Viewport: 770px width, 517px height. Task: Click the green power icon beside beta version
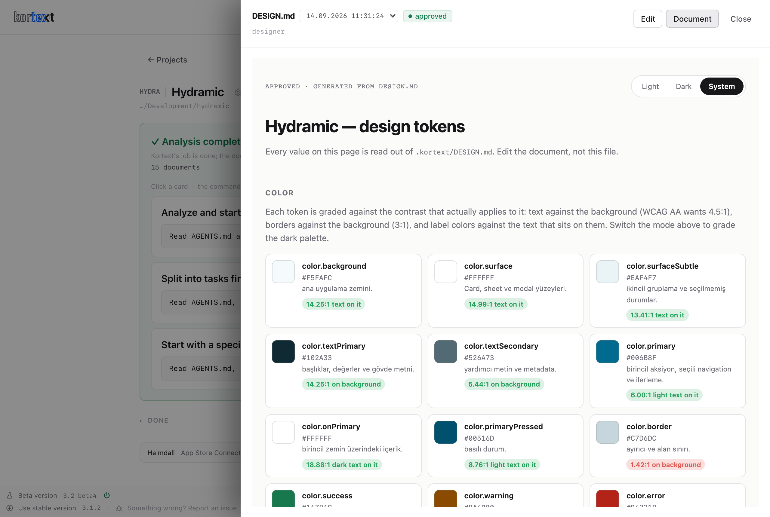(106, 495)
